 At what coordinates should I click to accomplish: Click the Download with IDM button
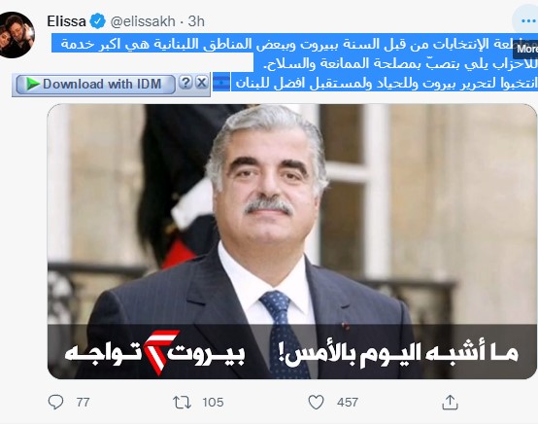pos(96,85)
